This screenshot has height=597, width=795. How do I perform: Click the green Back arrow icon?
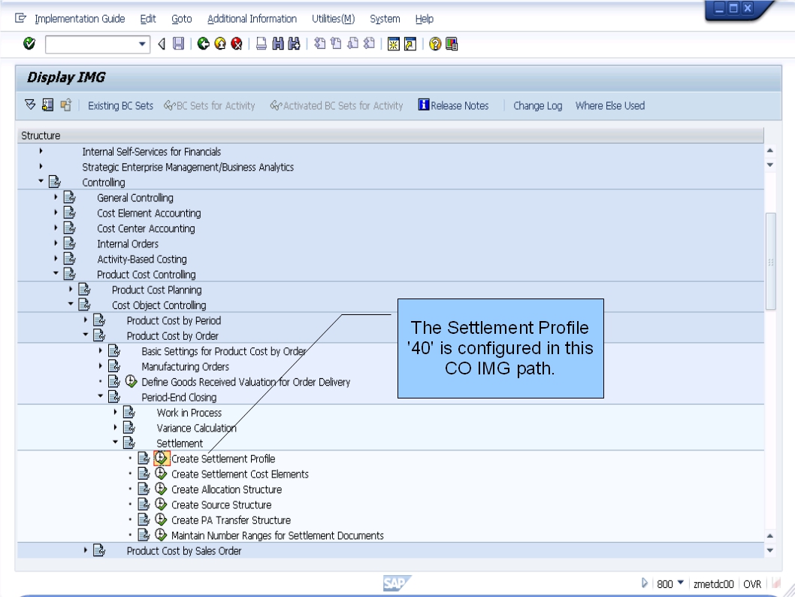(x=204, y=44)
